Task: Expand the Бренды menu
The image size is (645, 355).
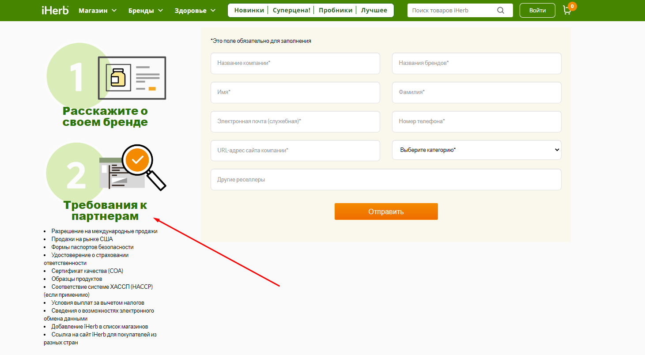Action: pyautogui.click(x=146, y=11)
